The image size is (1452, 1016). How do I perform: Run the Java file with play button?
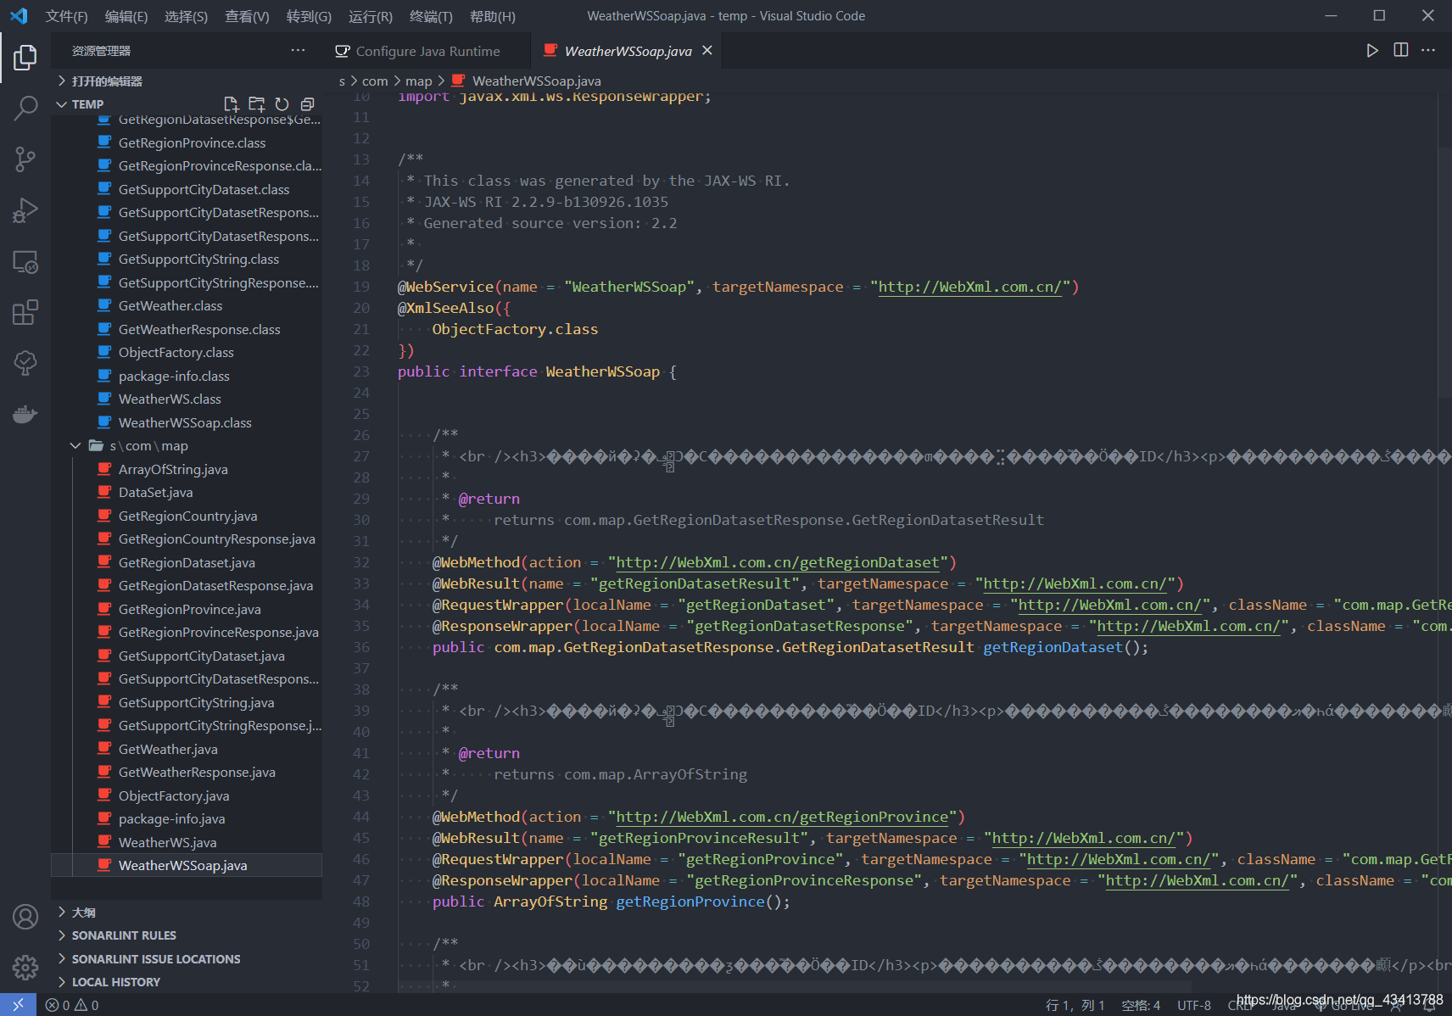[x=1372, y=51]
